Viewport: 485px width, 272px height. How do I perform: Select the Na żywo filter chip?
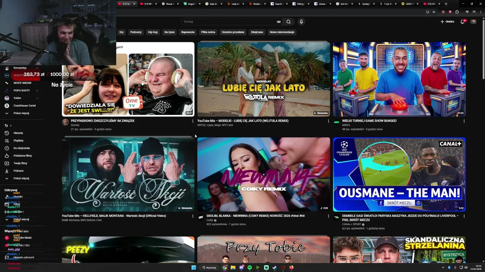(x=169, y=32)
